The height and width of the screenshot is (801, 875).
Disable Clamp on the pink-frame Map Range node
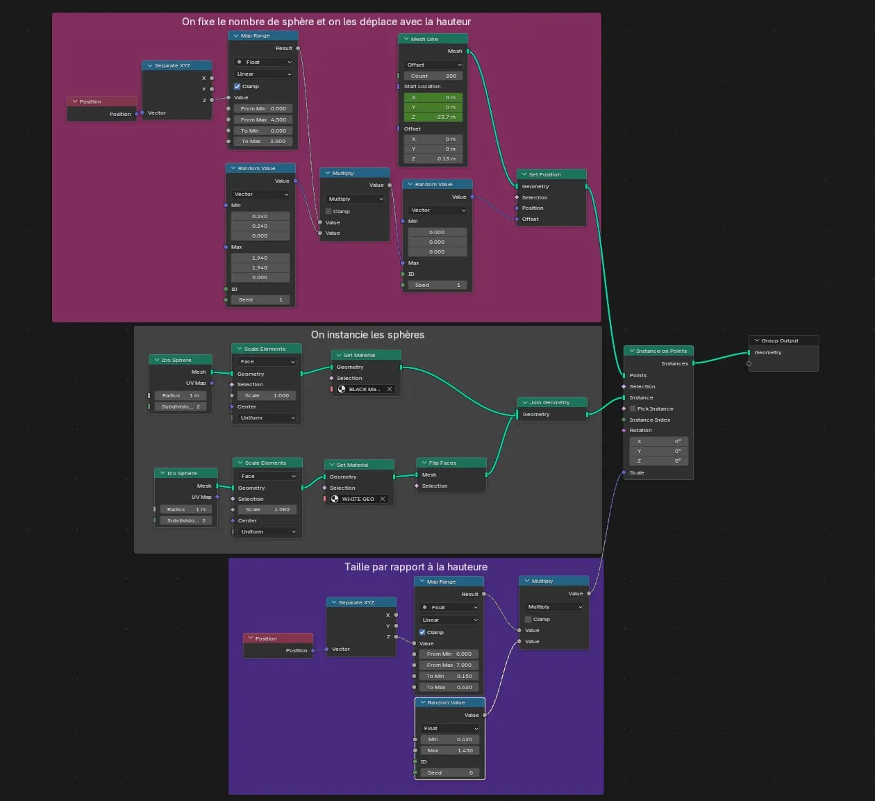click(x=237, y=86)
